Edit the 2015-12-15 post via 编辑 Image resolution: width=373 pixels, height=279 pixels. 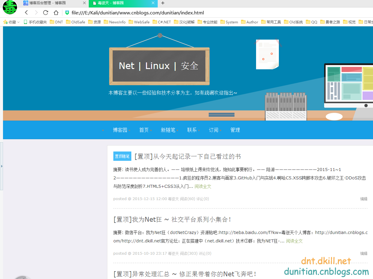pyautogui.click(x=364, y=199)
